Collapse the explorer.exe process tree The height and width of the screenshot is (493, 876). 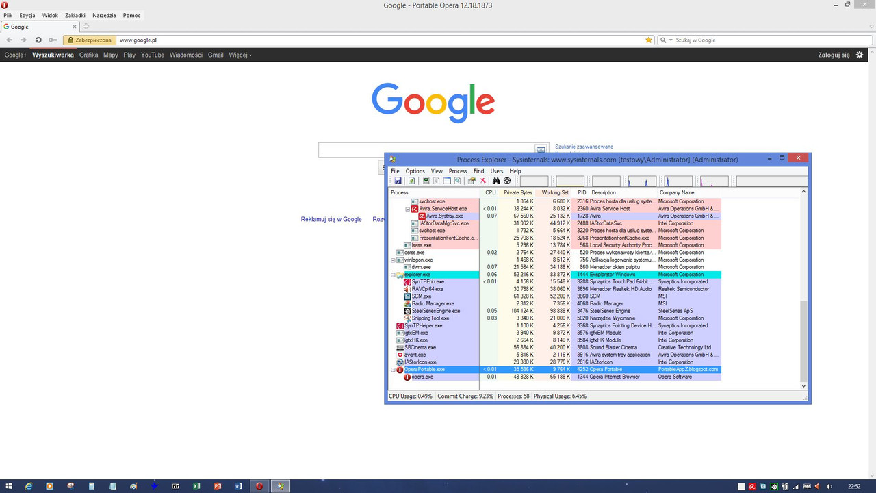click(x=393, y=275)
